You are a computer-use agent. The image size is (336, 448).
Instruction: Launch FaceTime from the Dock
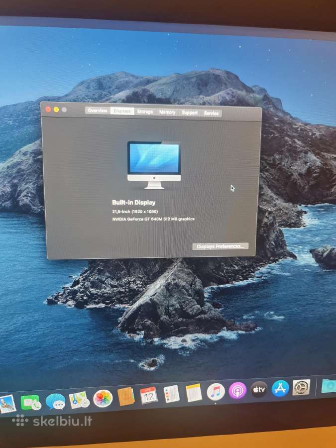30,403
